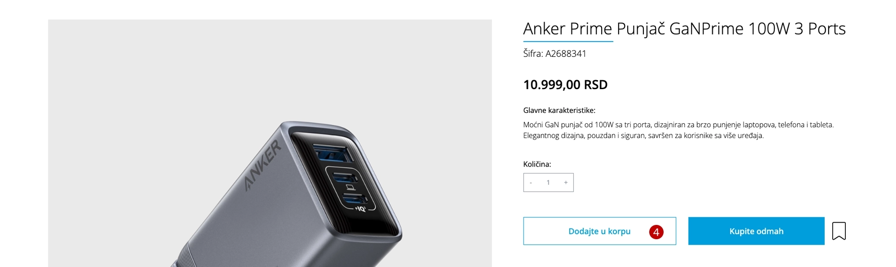The width and height of the screenshot is (896, 267).
Task: Click the Anker Prime product title
Action: [x=684, y=29]
